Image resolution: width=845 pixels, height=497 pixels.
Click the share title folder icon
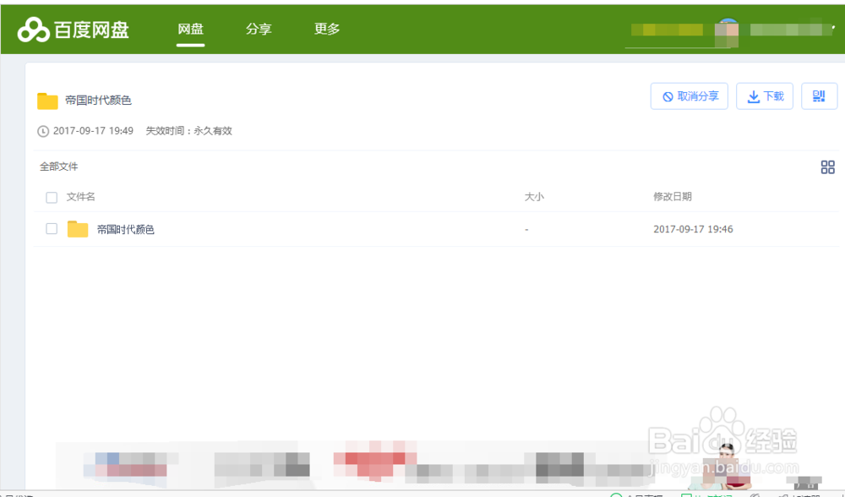pyautogui.click(x=47, y=101)
